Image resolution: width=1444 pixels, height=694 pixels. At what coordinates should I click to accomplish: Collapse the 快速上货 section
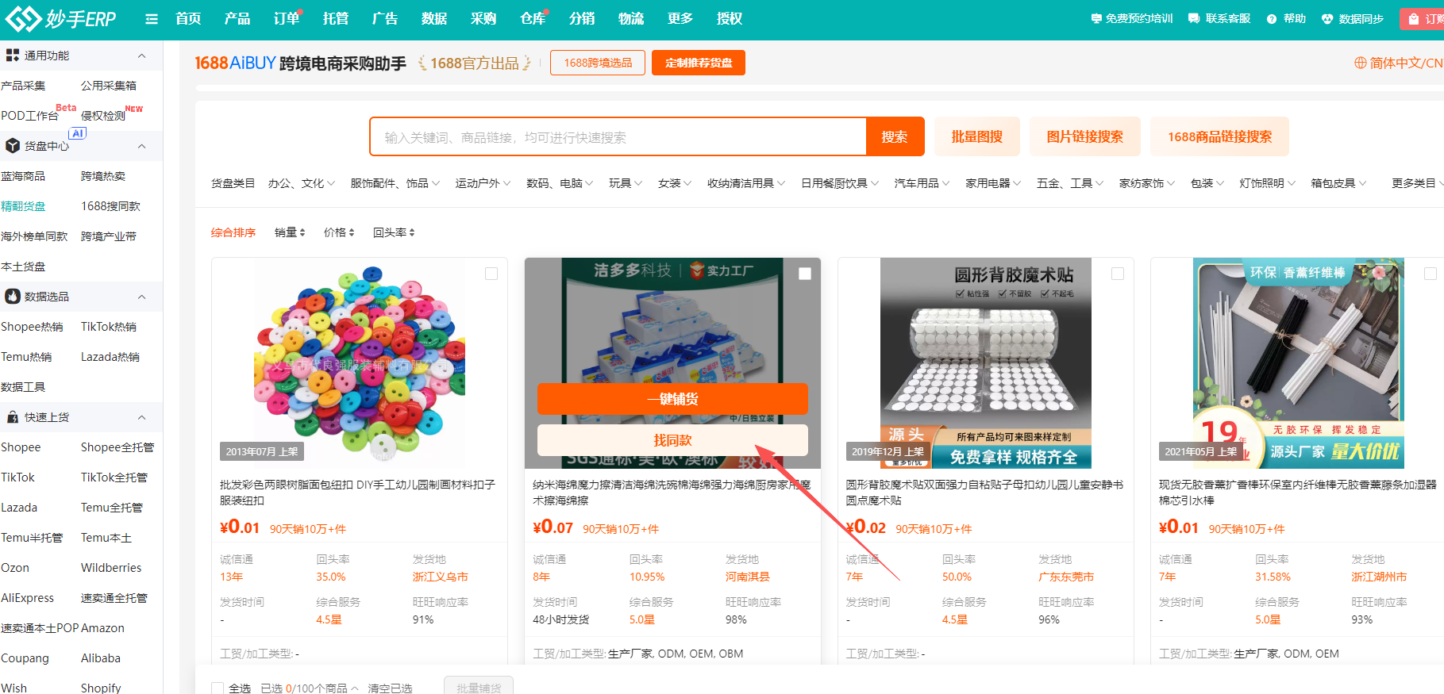(142, 417)
